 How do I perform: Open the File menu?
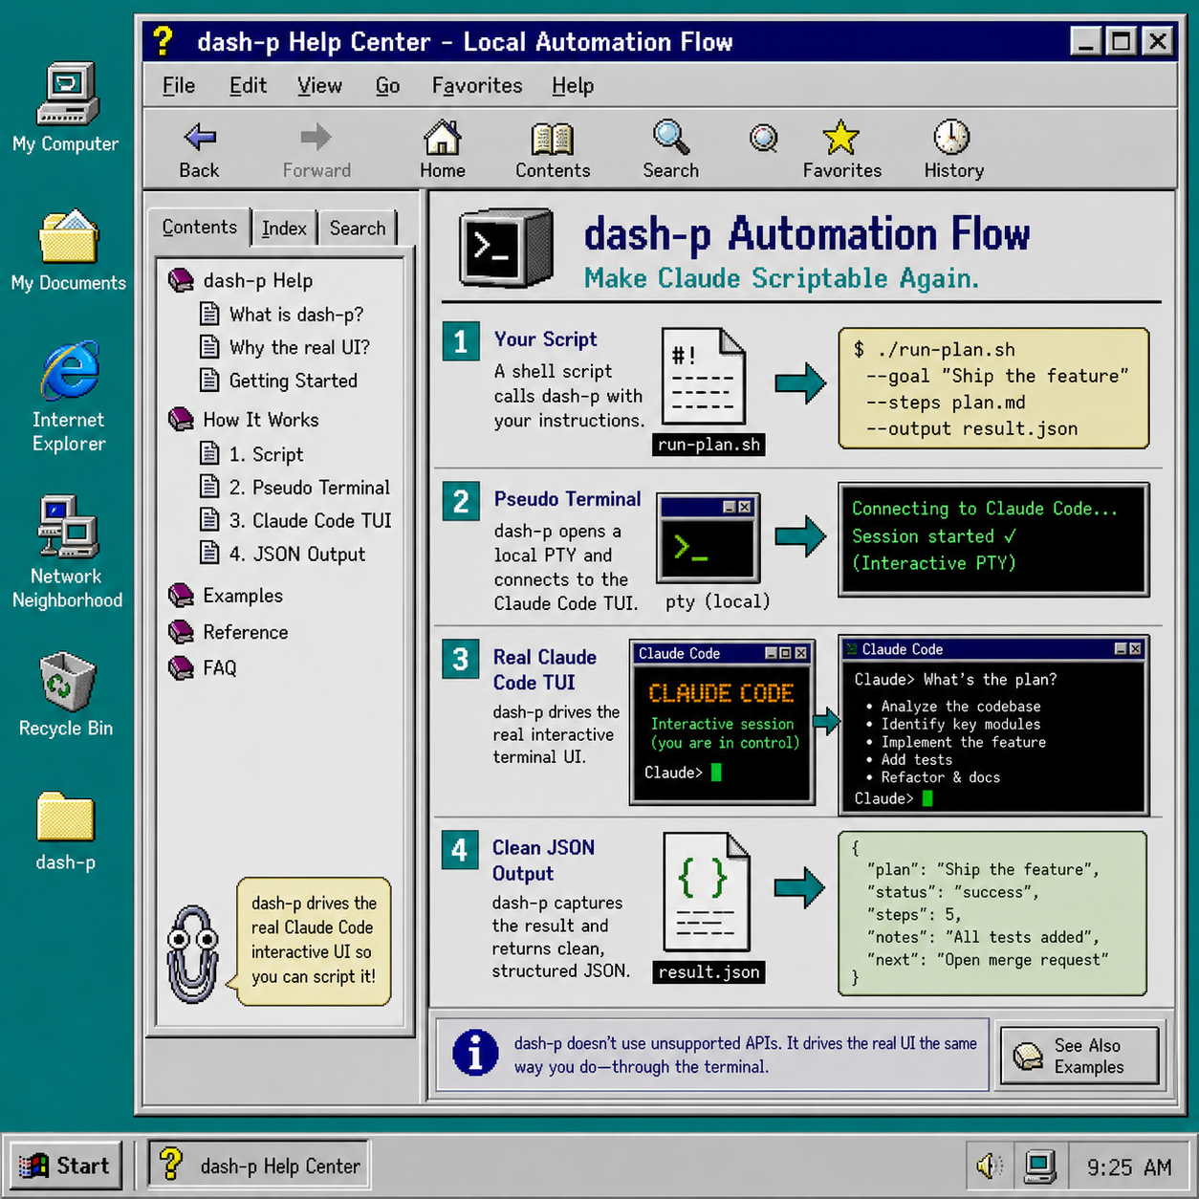click(179, 85)
